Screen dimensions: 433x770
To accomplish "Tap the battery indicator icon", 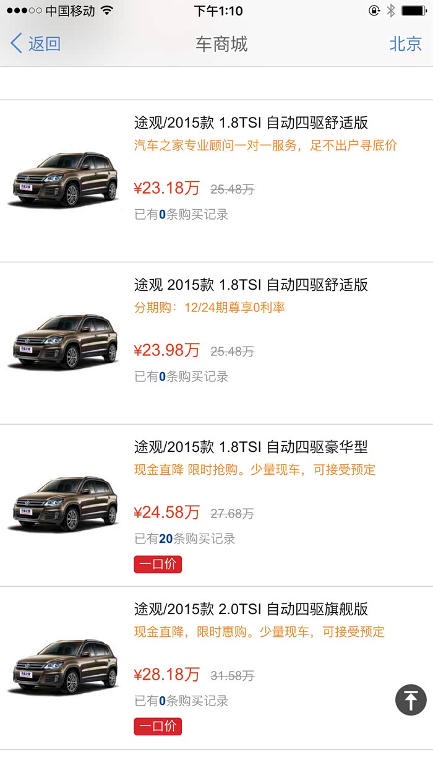I will click(413, 11).
